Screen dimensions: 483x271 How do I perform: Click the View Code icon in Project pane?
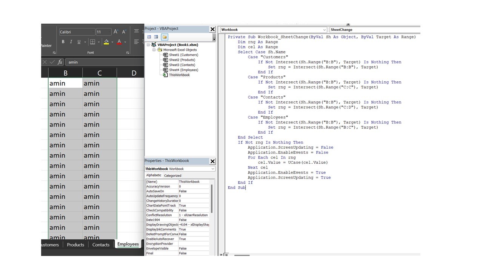point(149,37)
